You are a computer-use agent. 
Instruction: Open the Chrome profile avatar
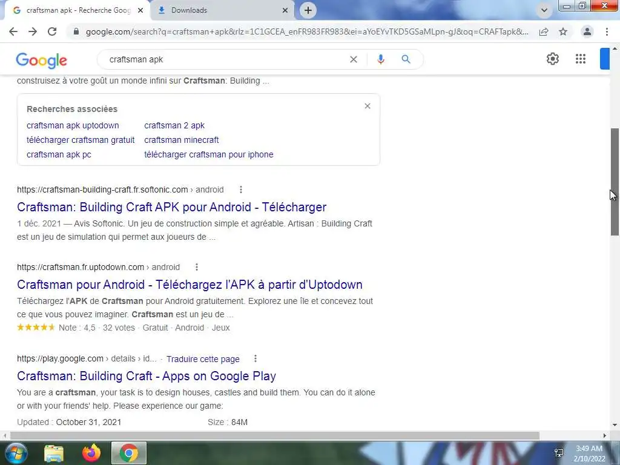pos(587,31)
